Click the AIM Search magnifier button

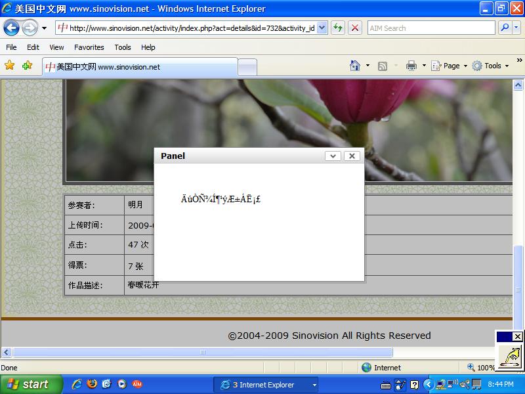pos(505,28)
